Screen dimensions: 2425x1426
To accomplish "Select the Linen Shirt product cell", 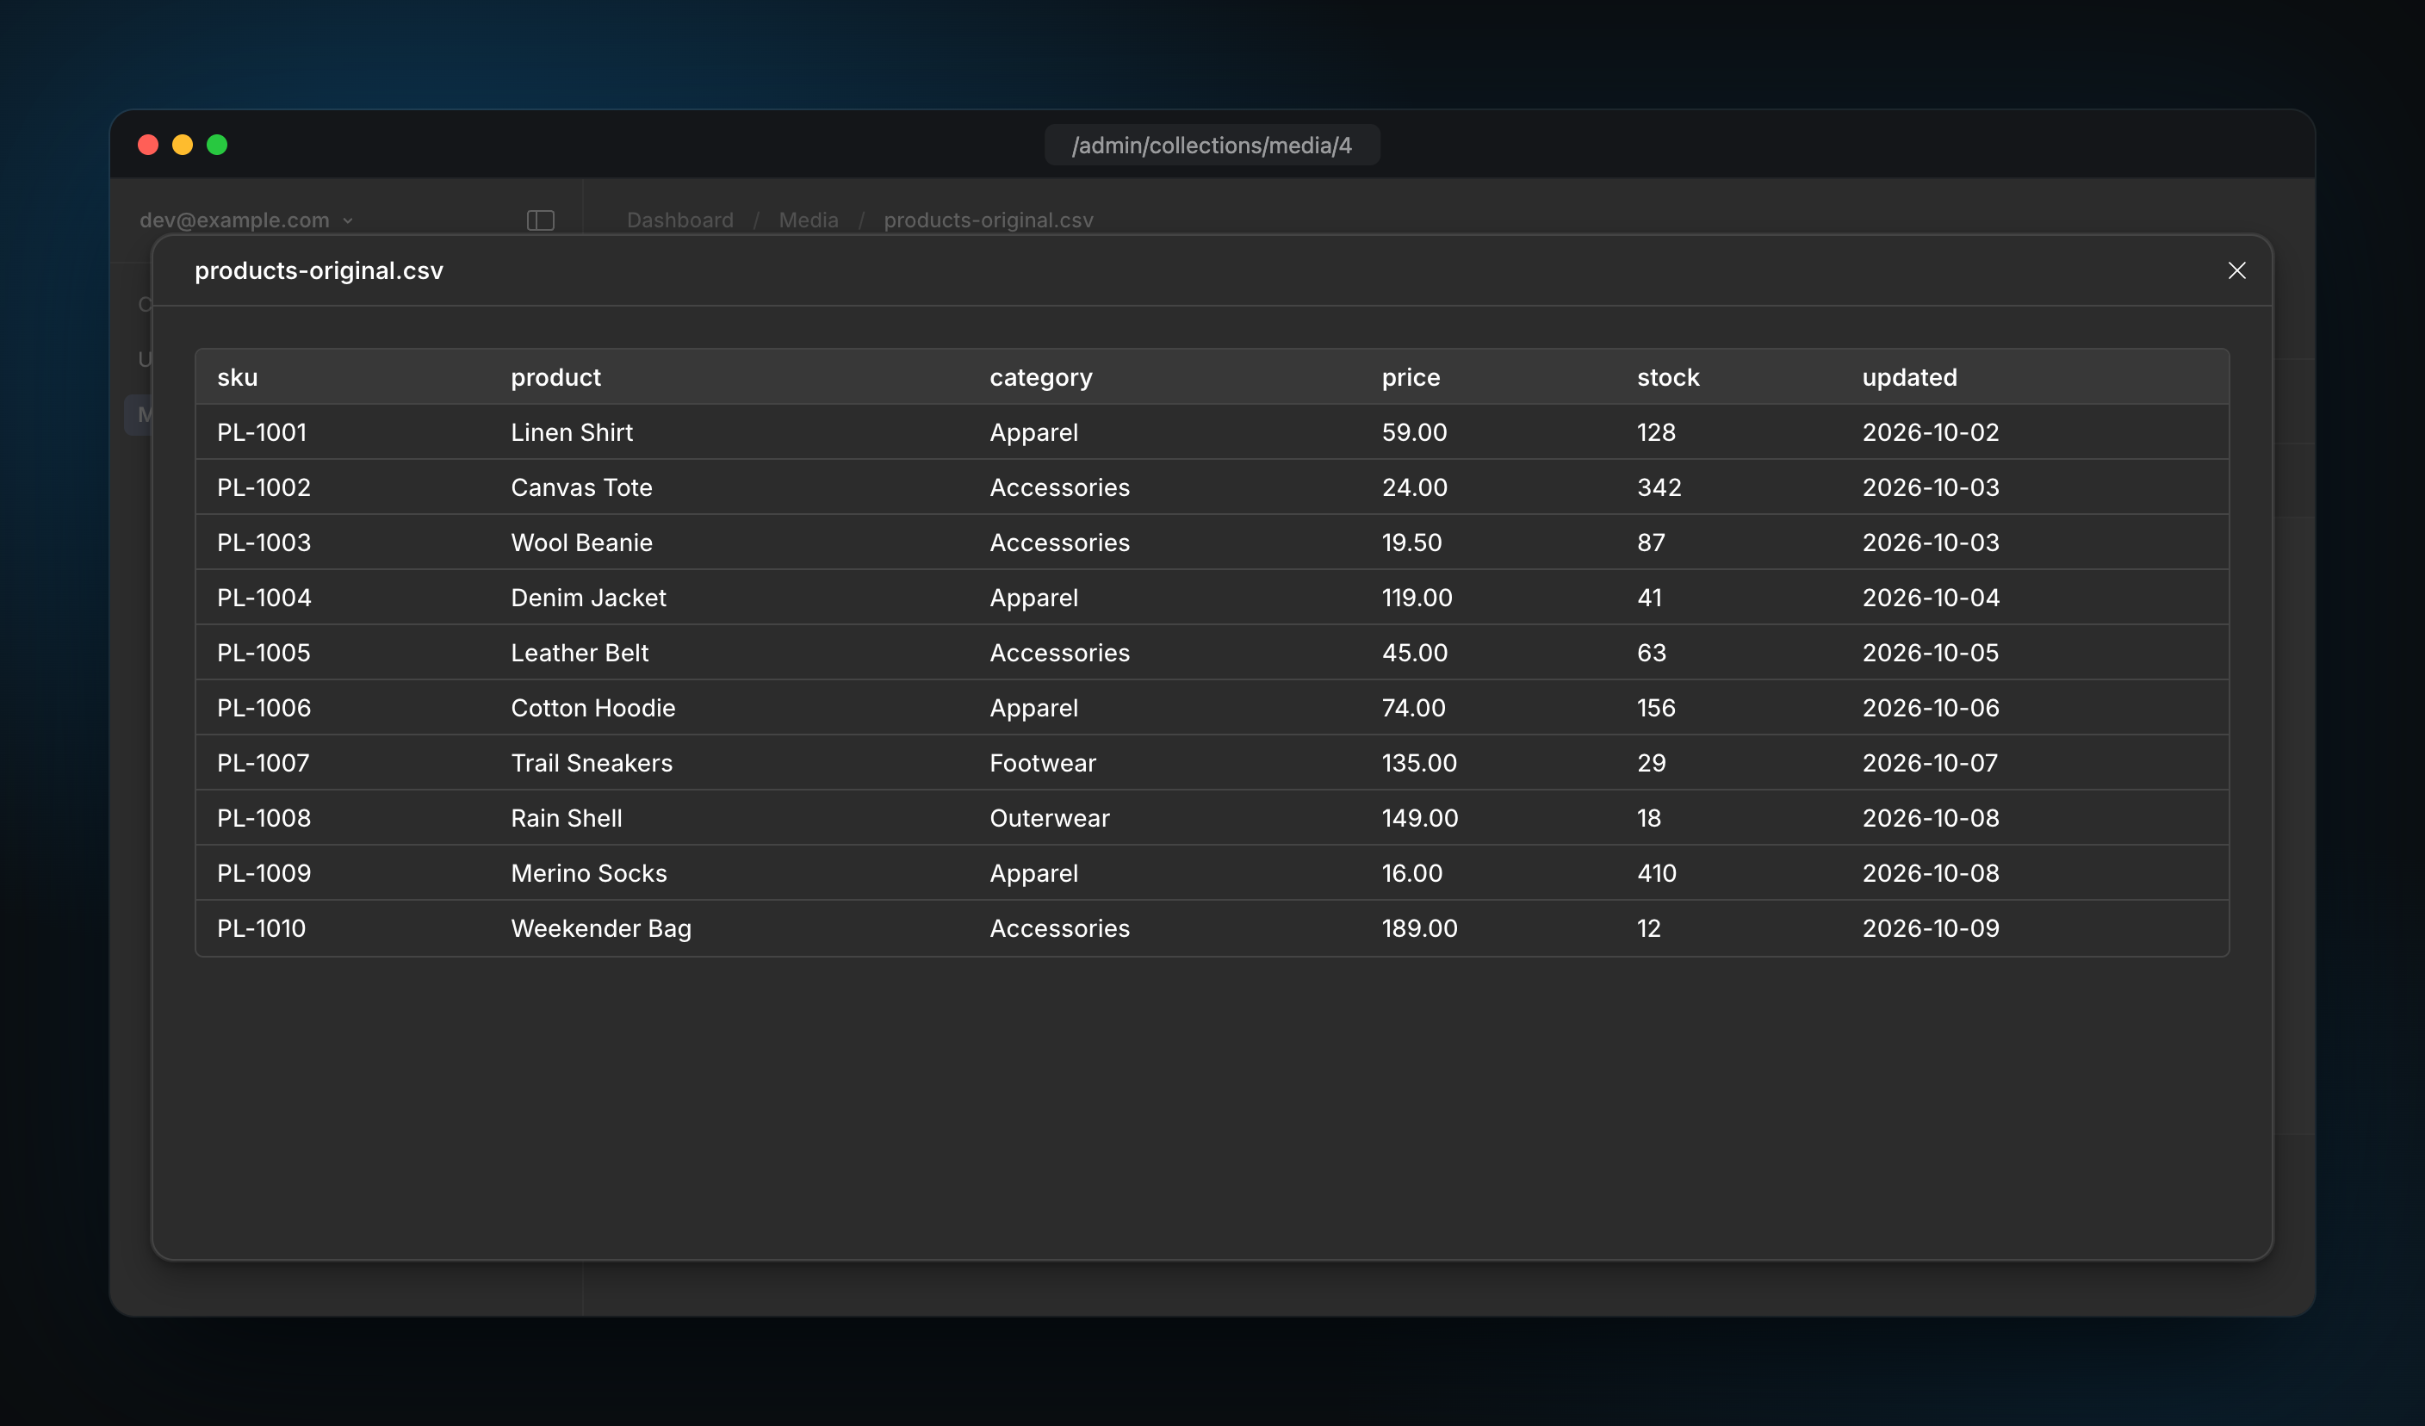I will point(572,432).
